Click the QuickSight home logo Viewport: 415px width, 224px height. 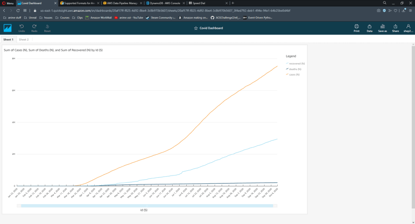click(x=8, y=28)
